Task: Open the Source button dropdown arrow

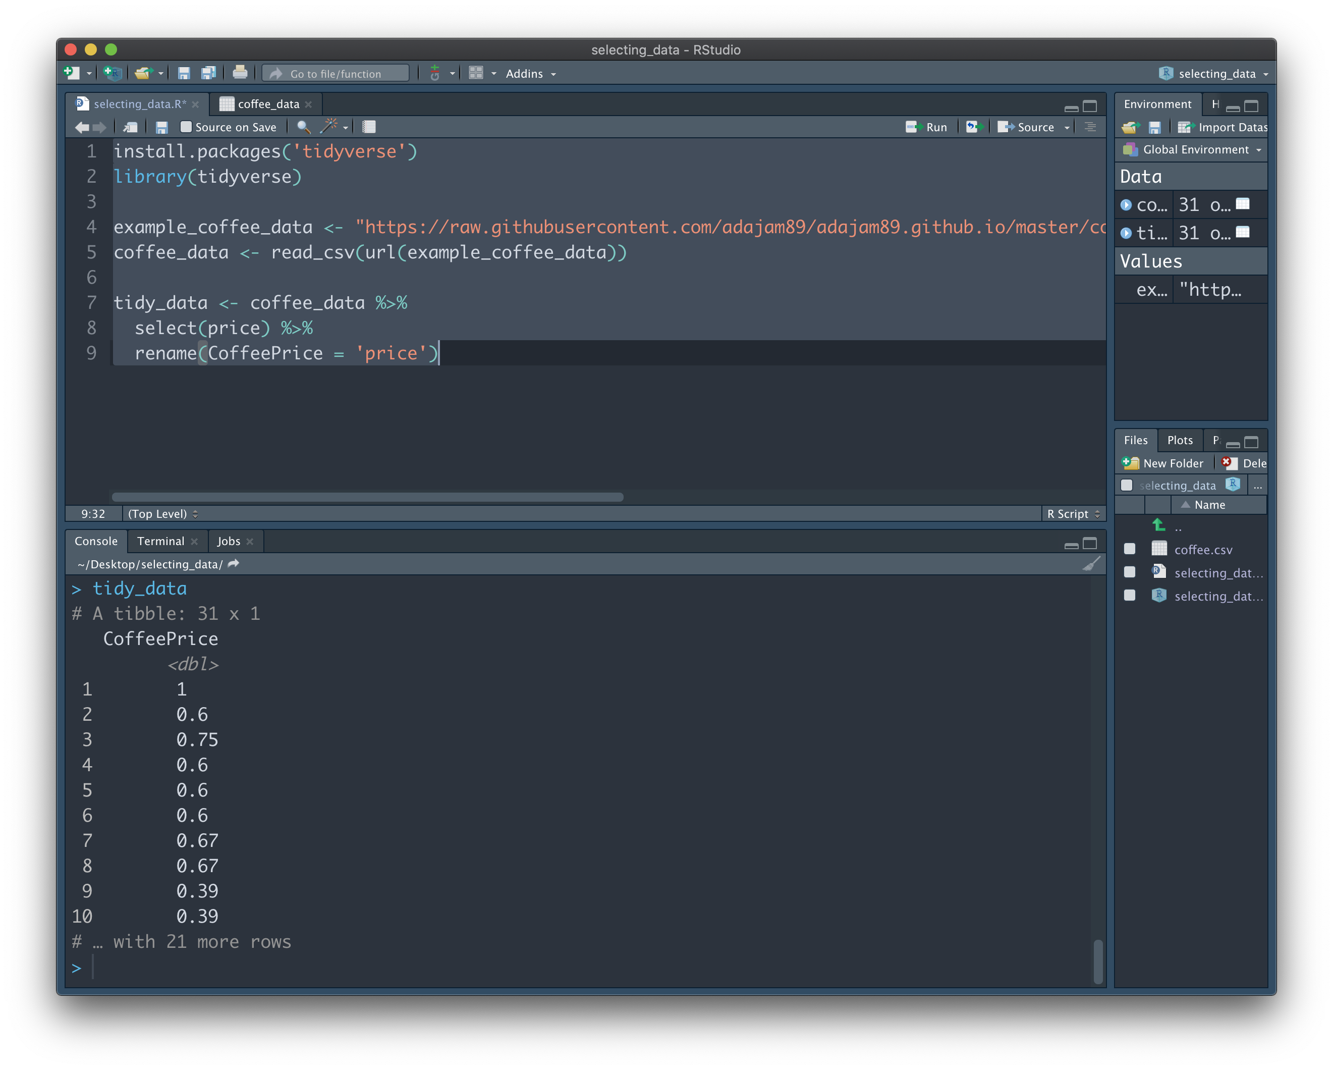Action: 1067,127
